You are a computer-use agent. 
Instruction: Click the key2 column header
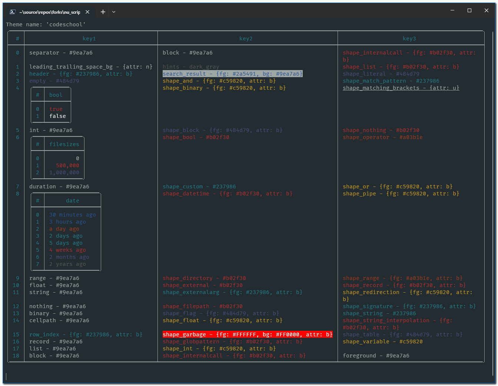coord(246,39)
